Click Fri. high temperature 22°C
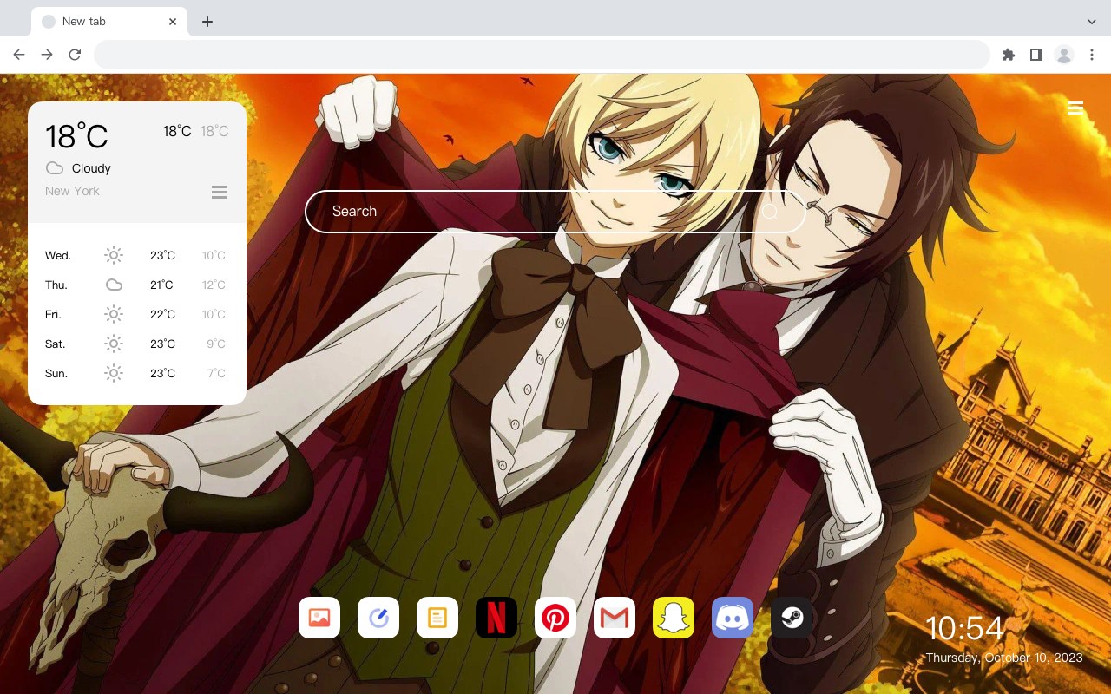The image size is (1111, 694). [162, 314]
